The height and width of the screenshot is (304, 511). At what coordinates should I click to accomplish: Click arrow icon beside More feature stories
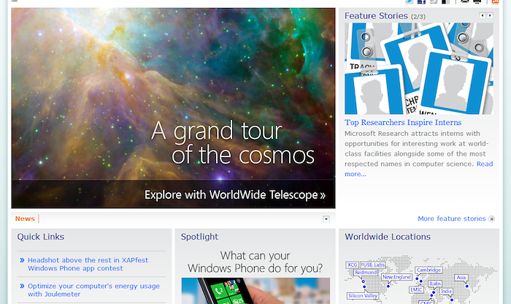tap(491, 219)
